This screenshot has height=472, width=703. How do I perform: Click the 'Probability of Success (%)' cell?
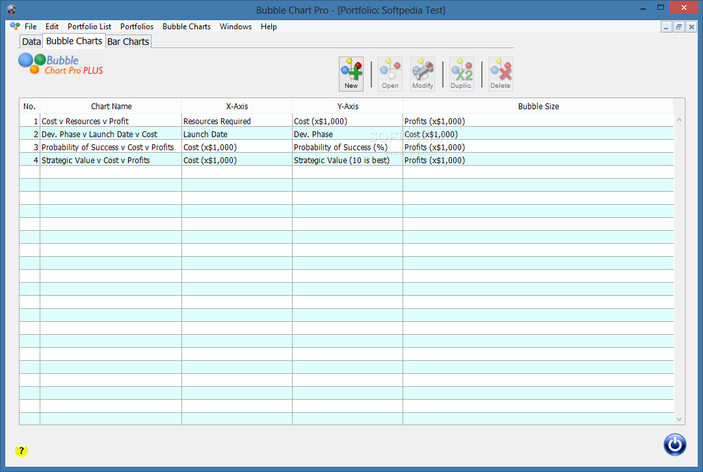click(x=347, y=147)
